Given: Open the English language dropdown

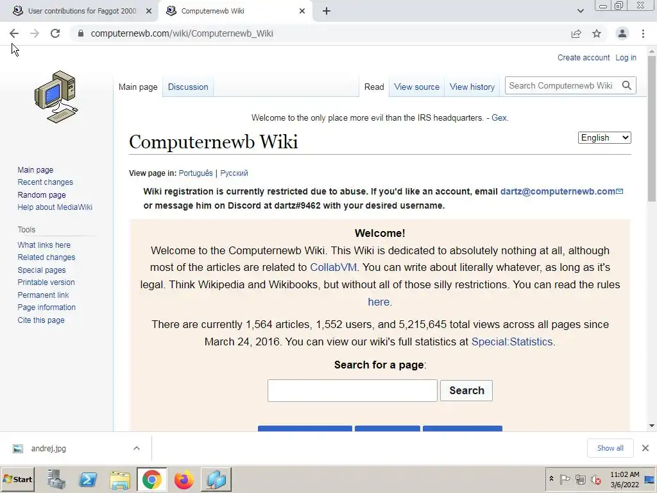Looking at the screenshot, I should tap(604, 137).
